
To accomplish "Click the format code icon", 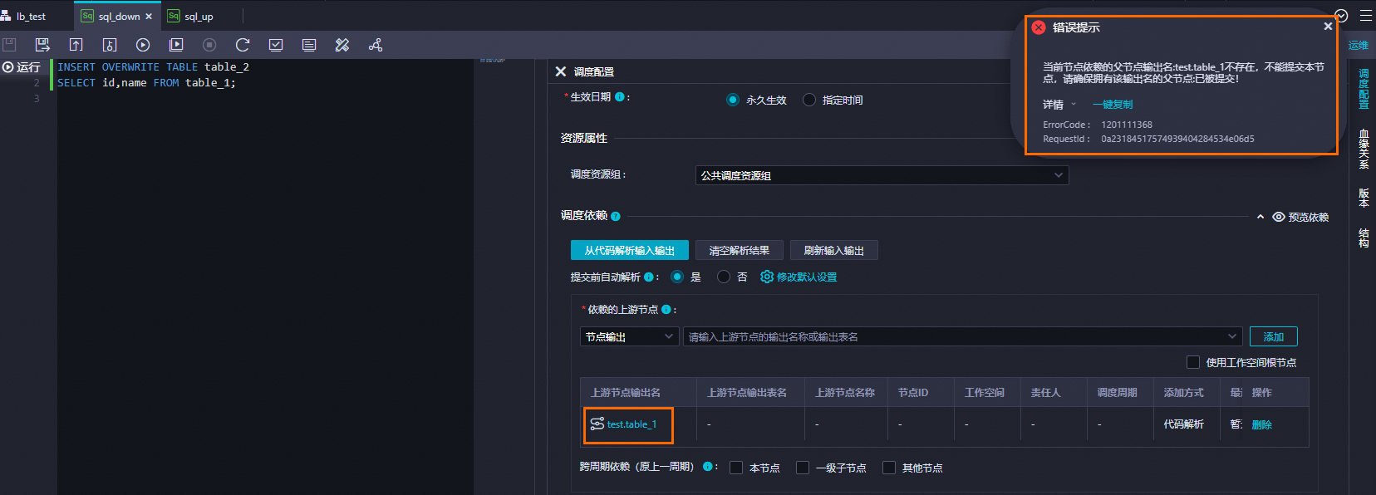I will pyautogui.click(x=309, y=45).
